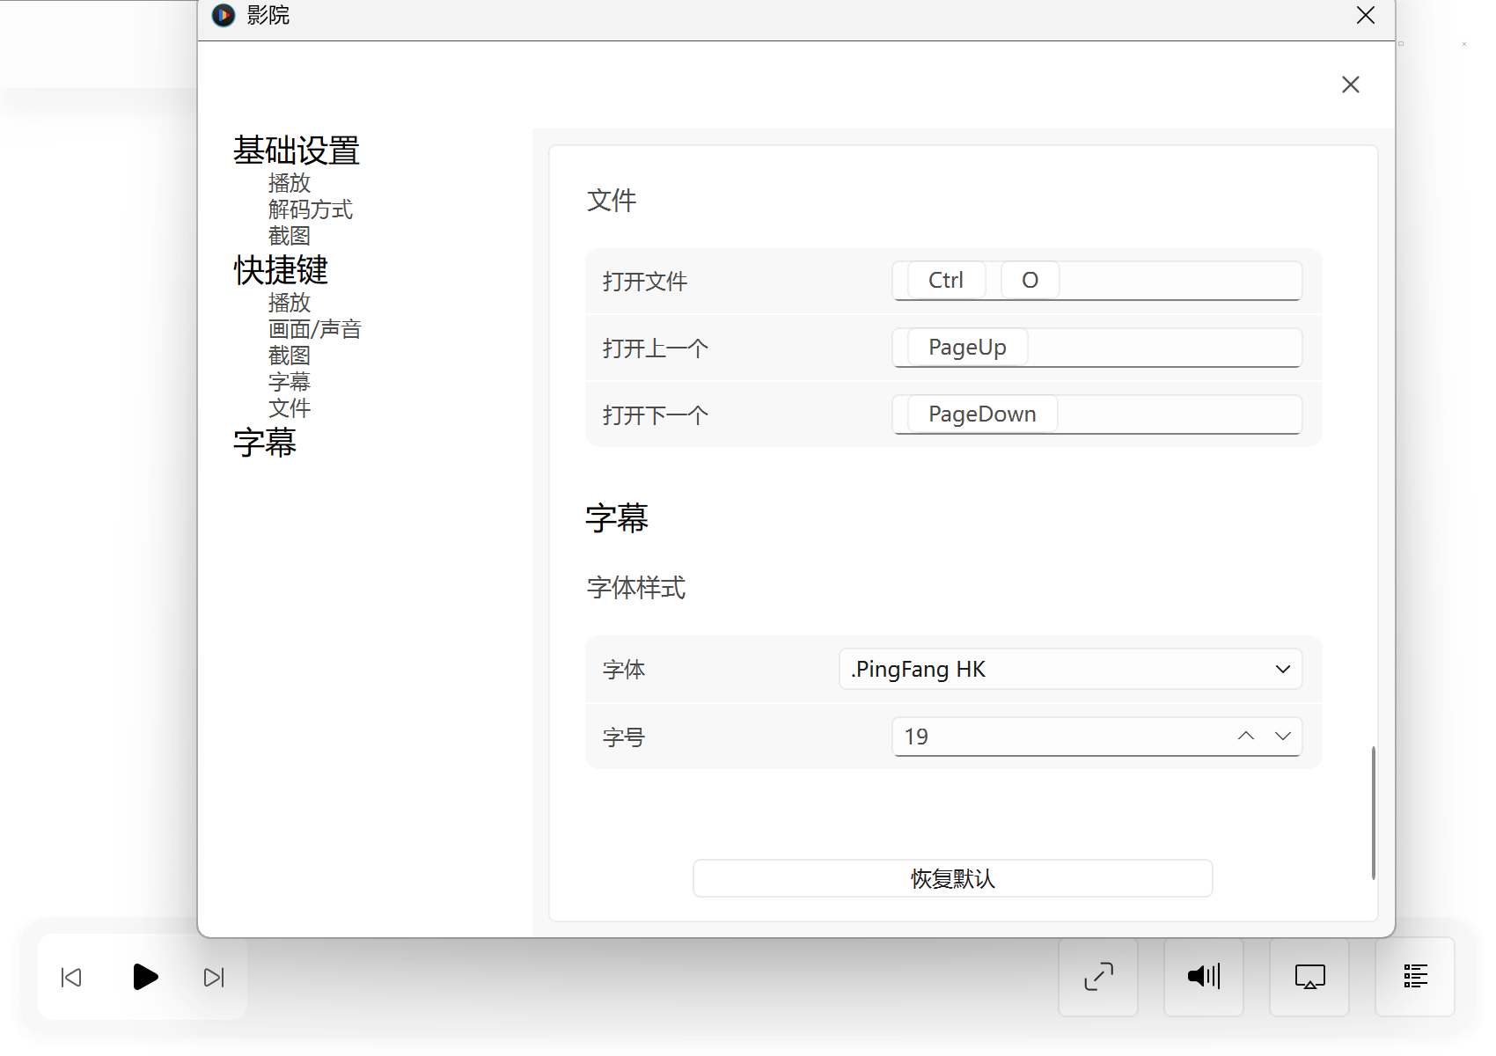Select the Ctrl key chip
The height and width of the screenshot is (1056, 1496).
946,281
